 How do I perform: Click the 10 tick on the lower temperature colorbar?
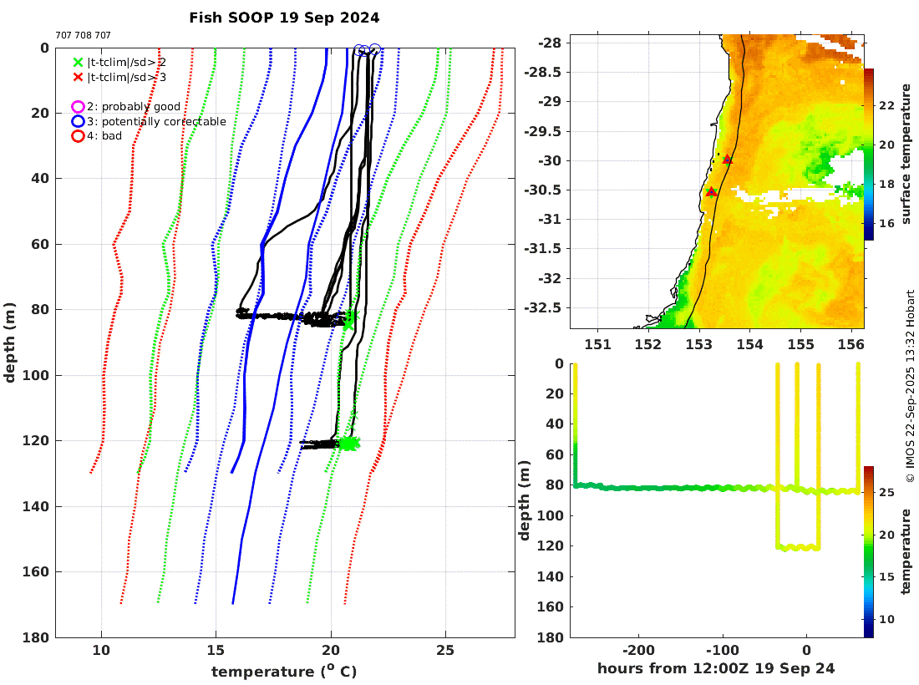point(886,619)
